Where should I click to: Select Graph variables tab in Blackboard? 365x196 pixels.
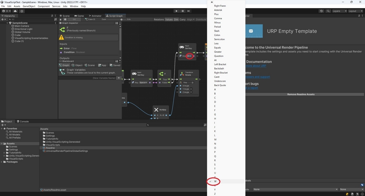pyautogui.click(x=64, y=65)
